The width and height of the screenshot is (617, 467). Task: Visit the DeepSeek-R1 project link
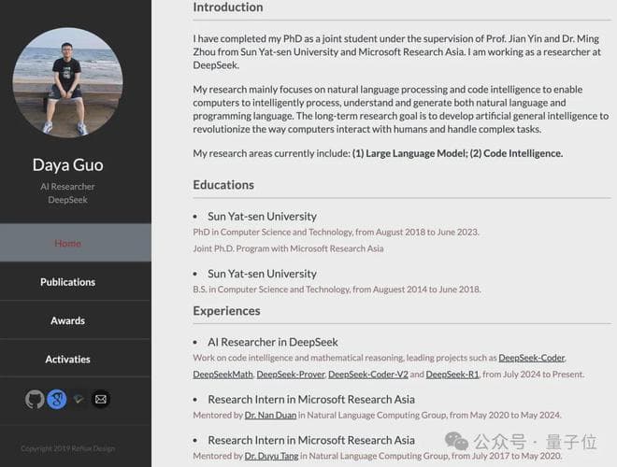[x=452, y=374]
